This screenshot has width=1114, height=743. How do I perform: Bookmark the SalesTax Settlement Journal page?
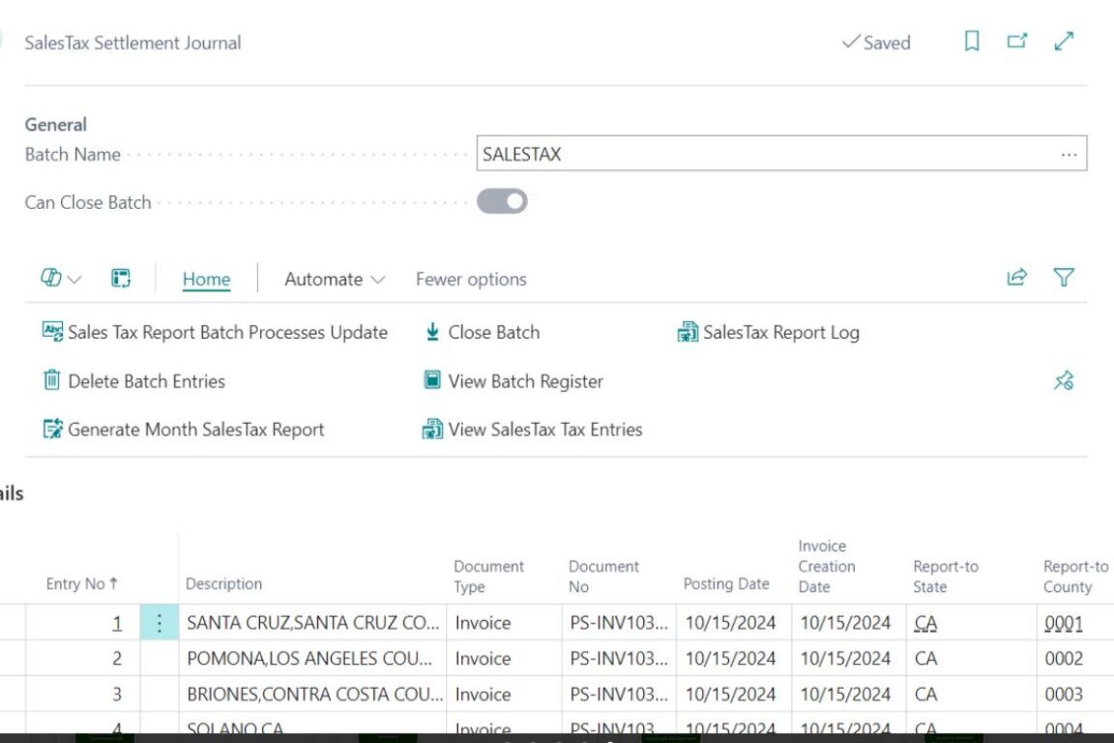(x=971, y=42)
